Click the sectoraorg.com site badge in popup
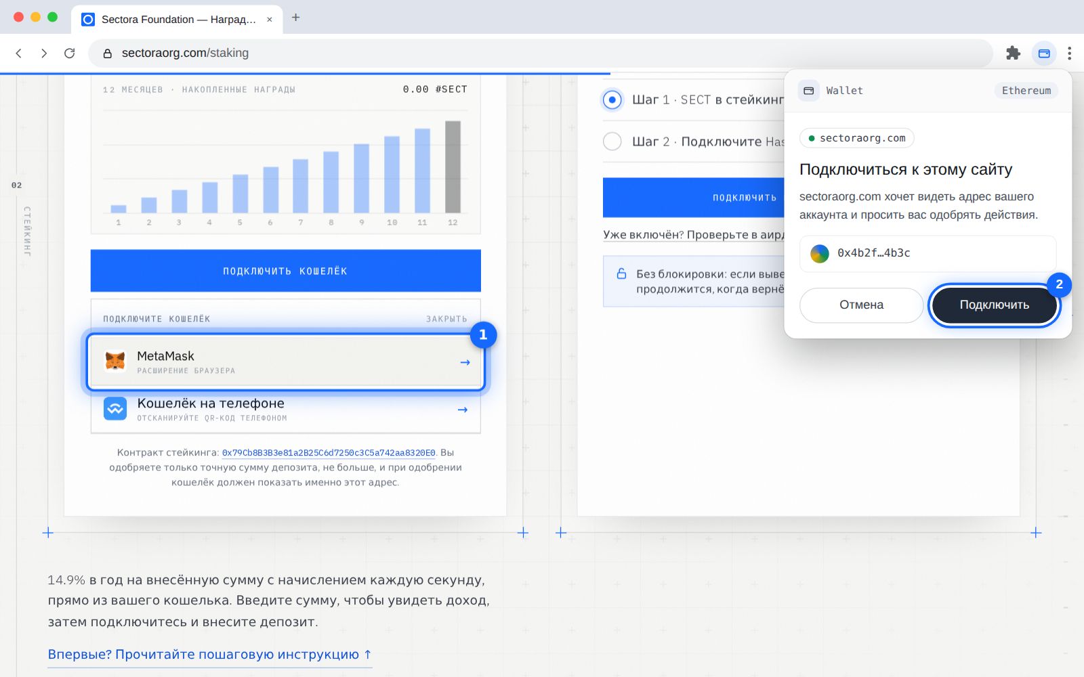 (856, 138)
